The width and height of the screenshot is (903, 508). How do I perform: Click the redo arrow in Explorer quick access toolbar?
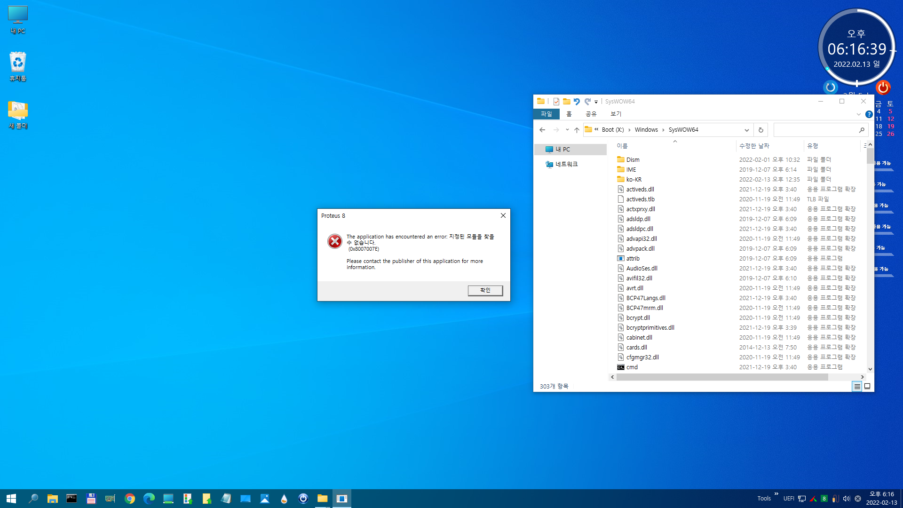(x=587, y=101)
